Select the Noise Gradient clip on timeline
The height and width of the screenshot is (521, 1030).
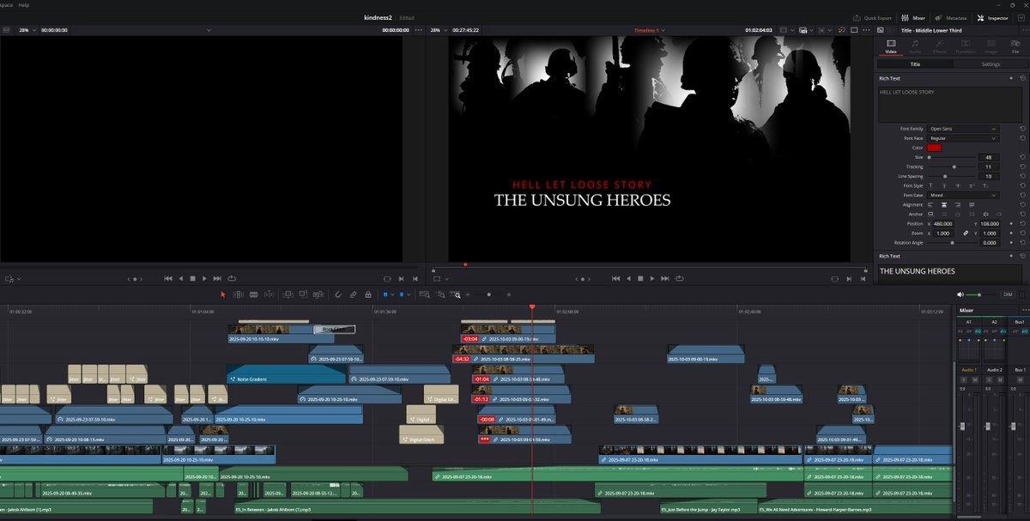click(x=286, y=375)
